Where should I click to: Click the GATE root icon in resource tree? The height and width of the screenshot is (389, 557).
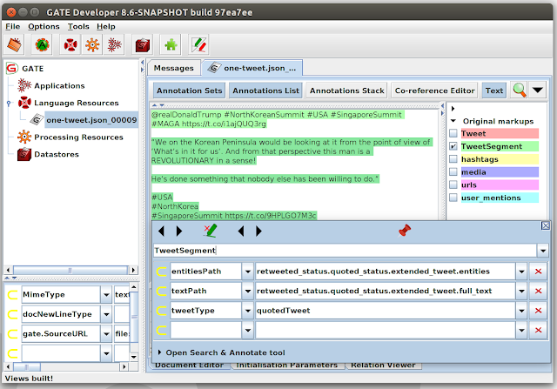pyautogui.click(x=11, y=68)
